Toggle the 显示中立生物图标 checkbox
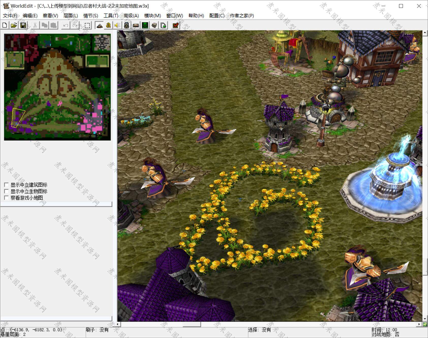The image size is (428, 338). [x=7, y=191]
